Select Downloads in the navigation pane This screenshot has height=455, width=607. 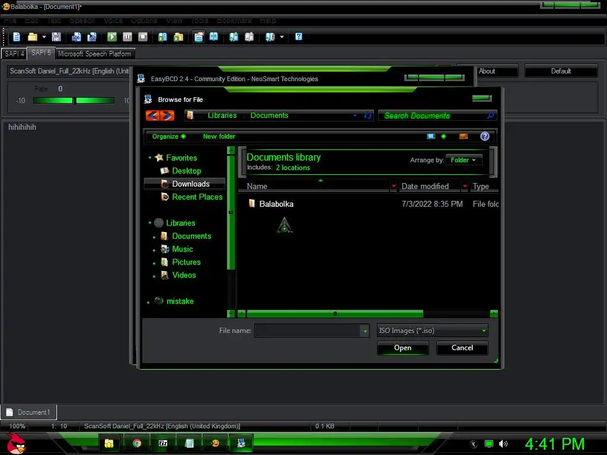pos(185,184)
